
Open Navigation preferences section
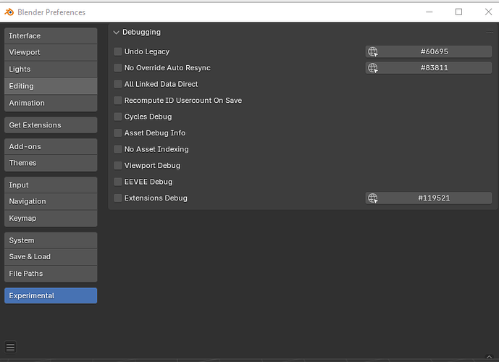click(x=51, y=201)
